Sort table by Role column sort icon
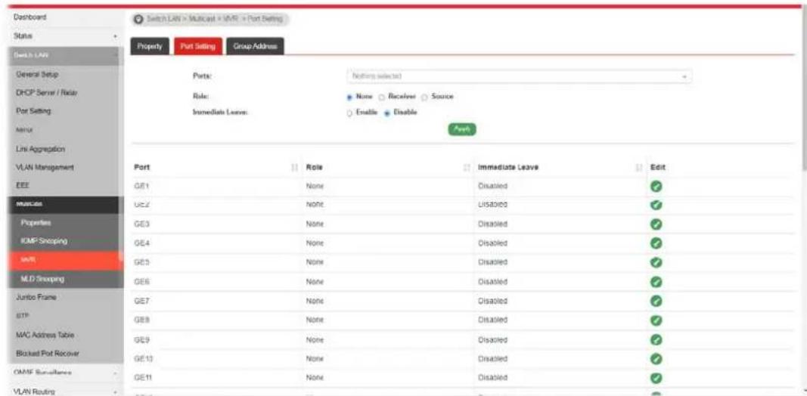Viewport: 807px width, 396px height. 467,168
